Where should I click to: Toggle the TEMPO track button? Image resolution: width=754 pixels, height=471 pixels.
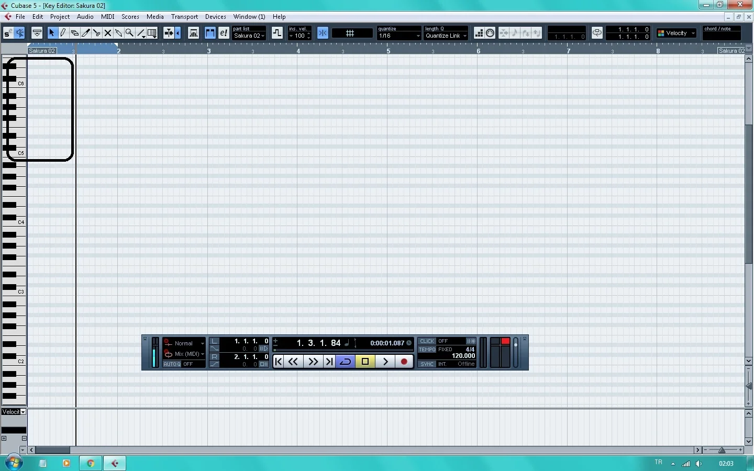pos(427,349)
